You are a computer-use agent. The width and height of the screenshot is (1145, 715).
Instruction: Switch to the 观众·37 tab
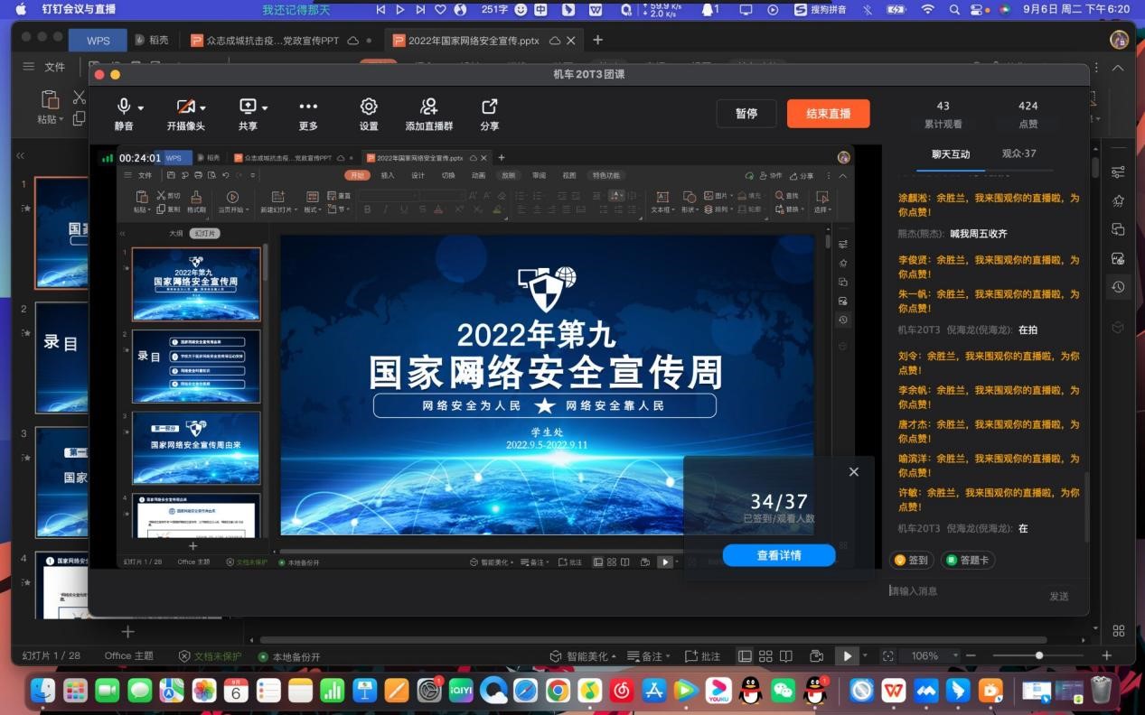(x=1018, y=153)
